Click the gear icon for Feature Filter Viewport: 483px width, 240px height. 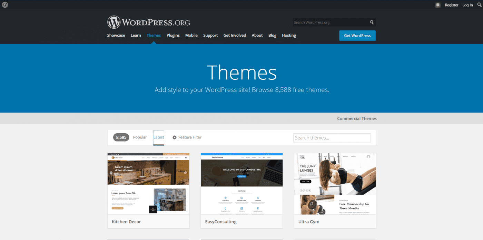point(175,137)
